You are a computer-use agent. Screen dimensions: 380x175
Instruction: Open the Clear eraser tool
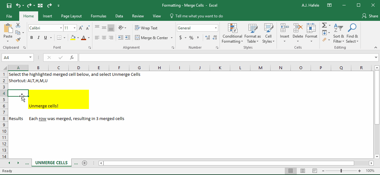[324, 40]
